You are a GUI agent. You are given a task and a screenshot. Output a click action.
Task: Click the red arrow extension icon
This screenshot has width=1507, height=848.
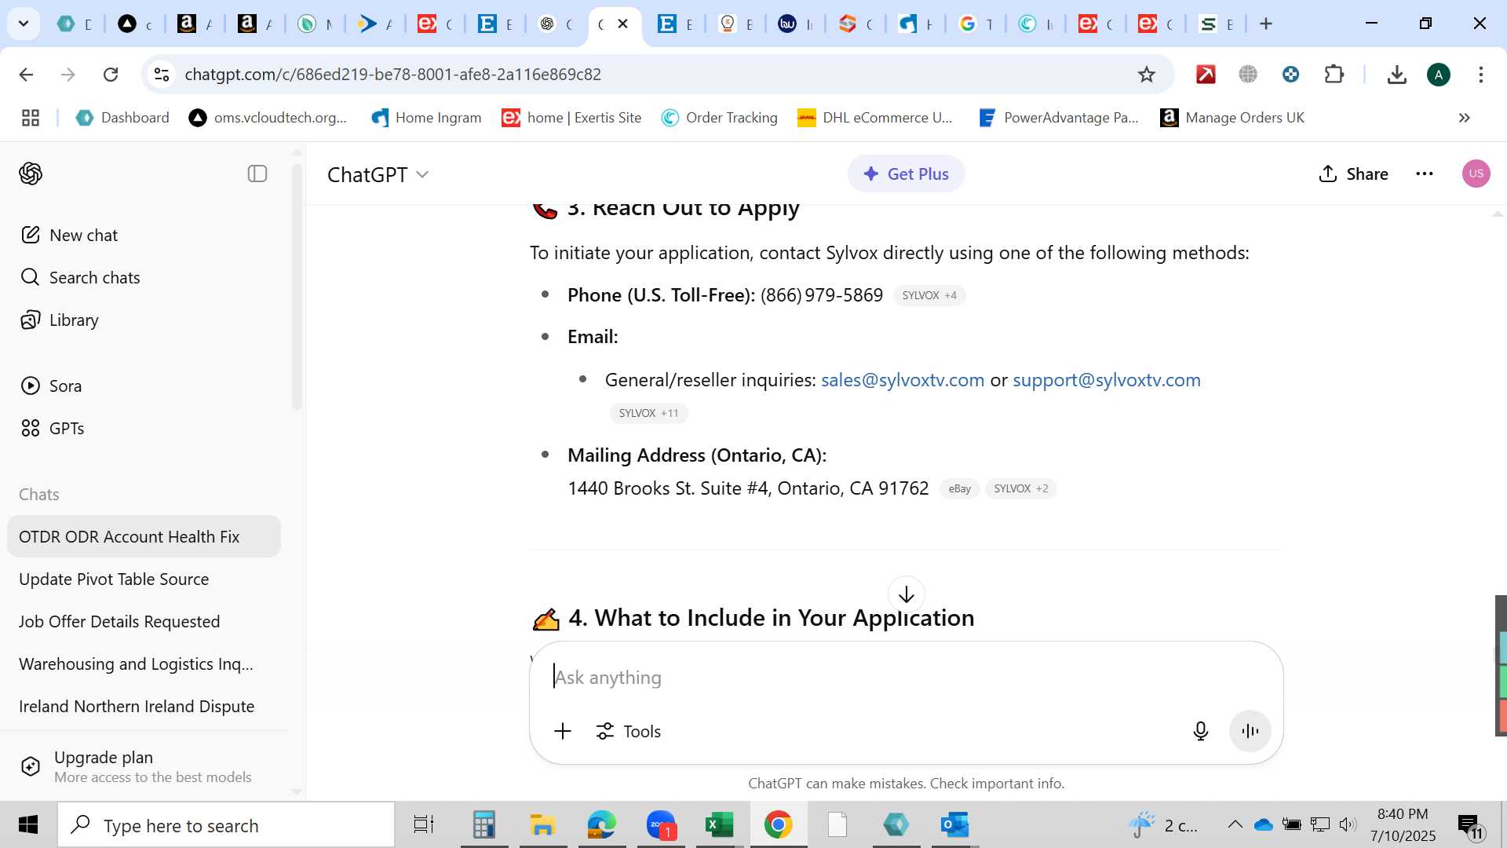(1206, 74)
